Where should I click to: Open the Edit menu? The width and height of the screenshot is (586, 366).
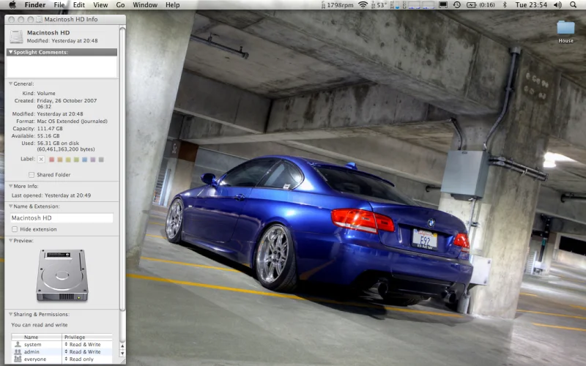click(79, 5)
